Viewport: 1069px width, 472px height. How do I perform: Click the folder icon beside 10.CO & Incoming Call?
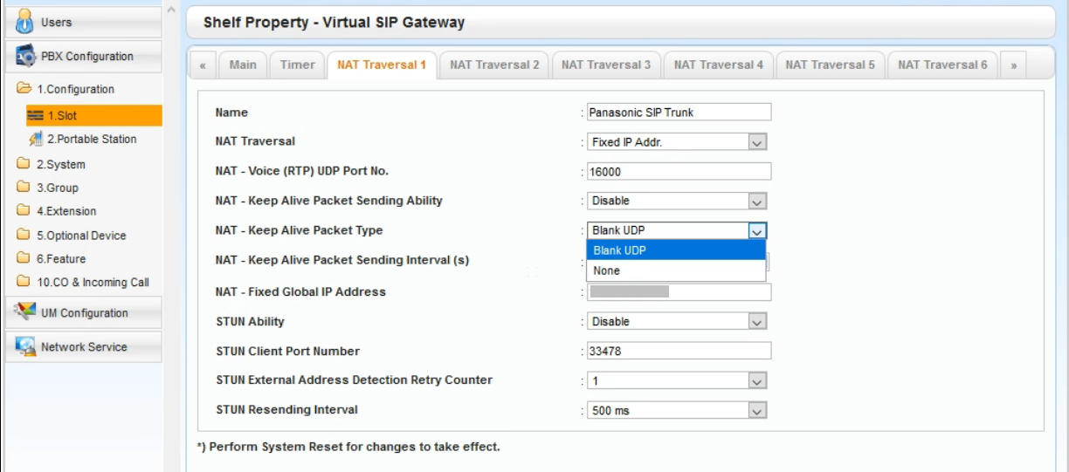pos(24,282)
